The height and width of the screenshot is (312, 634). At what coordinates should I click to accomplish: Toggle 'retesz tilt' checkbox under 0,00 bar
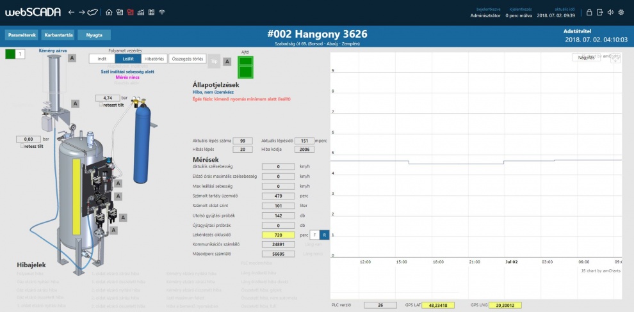(22, 146)
